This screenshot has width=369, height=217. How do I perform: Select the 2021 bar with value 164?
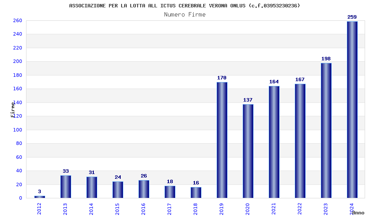click(x=274, y=142)
